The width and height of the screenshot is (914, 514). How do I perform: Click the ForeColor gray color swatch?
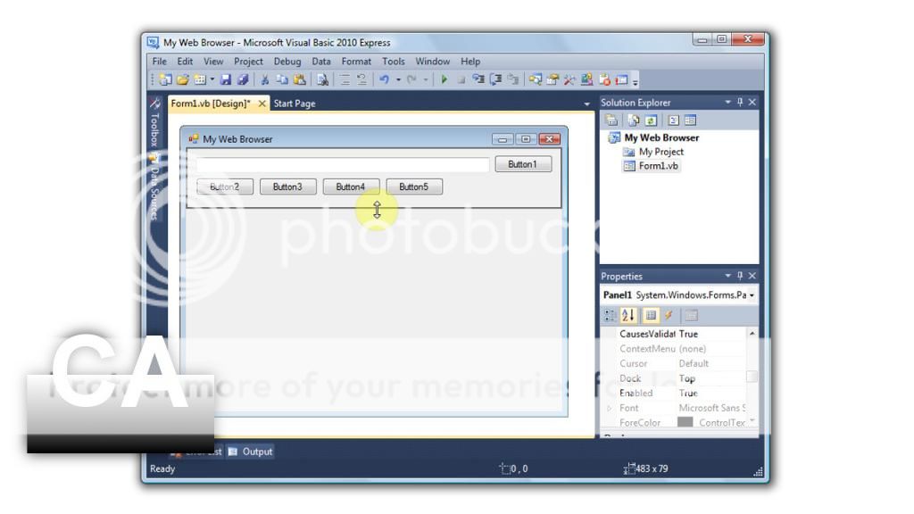coord(685,422)
